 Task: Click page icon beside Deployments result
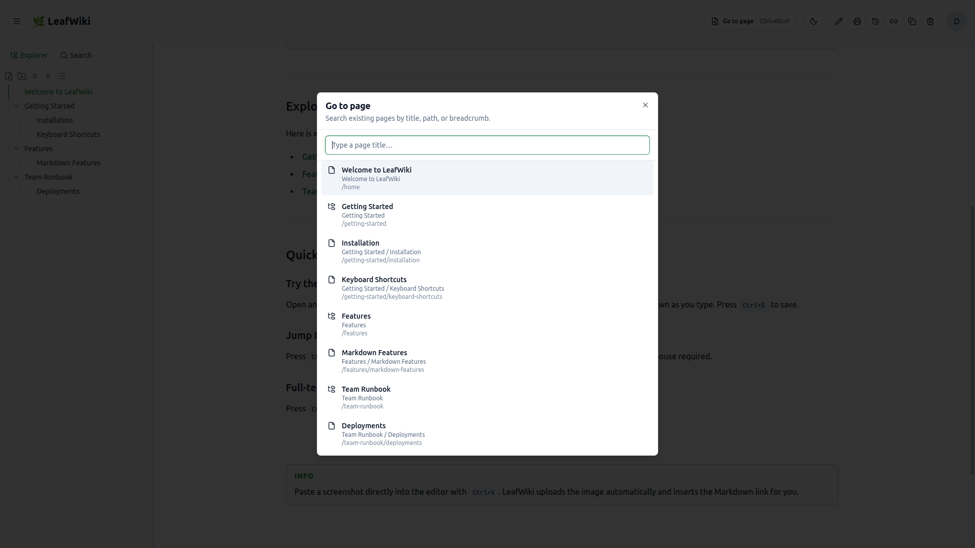(332, 426)
